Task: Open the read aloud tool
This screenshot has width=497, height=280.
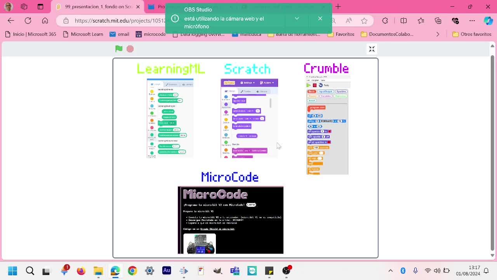Action: (x=349, y=21)
